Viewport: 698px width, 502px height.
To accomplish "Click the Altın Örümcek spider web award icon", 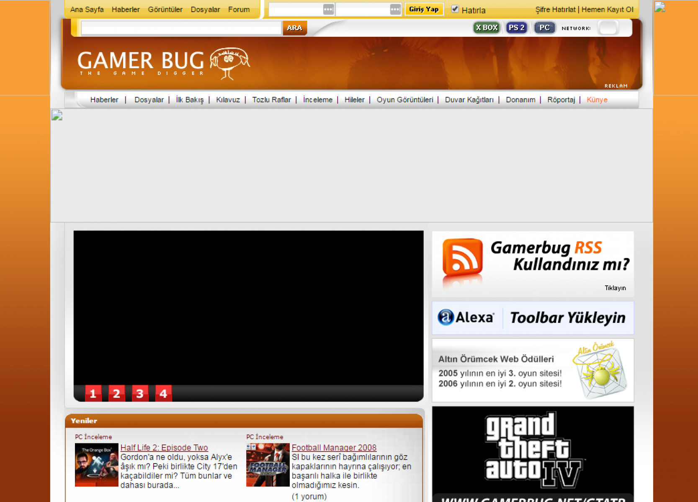I will 600,371.
